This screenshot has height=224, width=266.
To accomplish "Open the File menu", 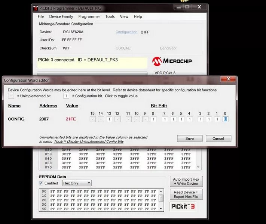I will click(41, 16).
